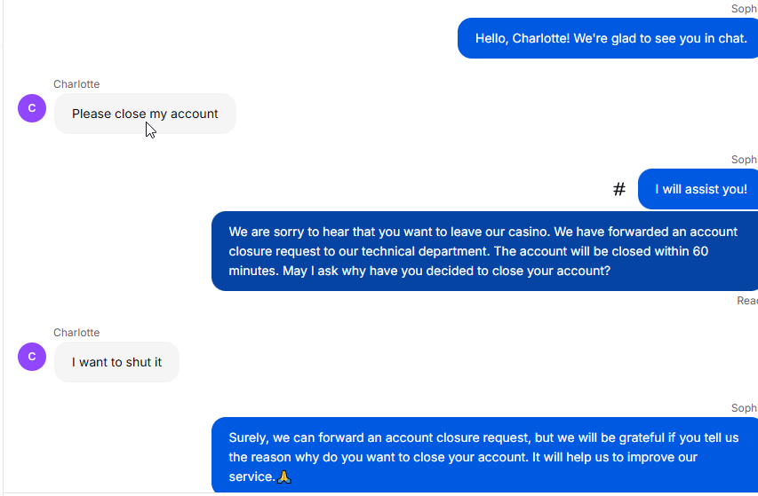Select the "Please close my account" message bubble
This screenshot has width=758, height=496.
[145, 114]
